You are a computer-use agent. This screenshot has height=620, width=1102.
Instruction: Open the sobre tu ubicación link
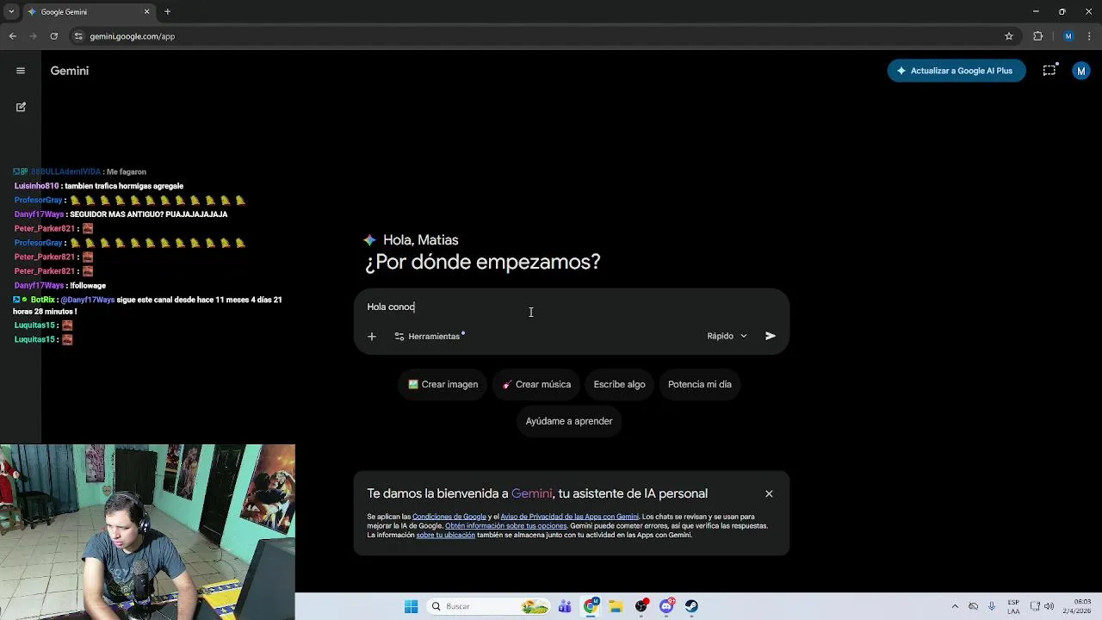click(x=445, y=535)
